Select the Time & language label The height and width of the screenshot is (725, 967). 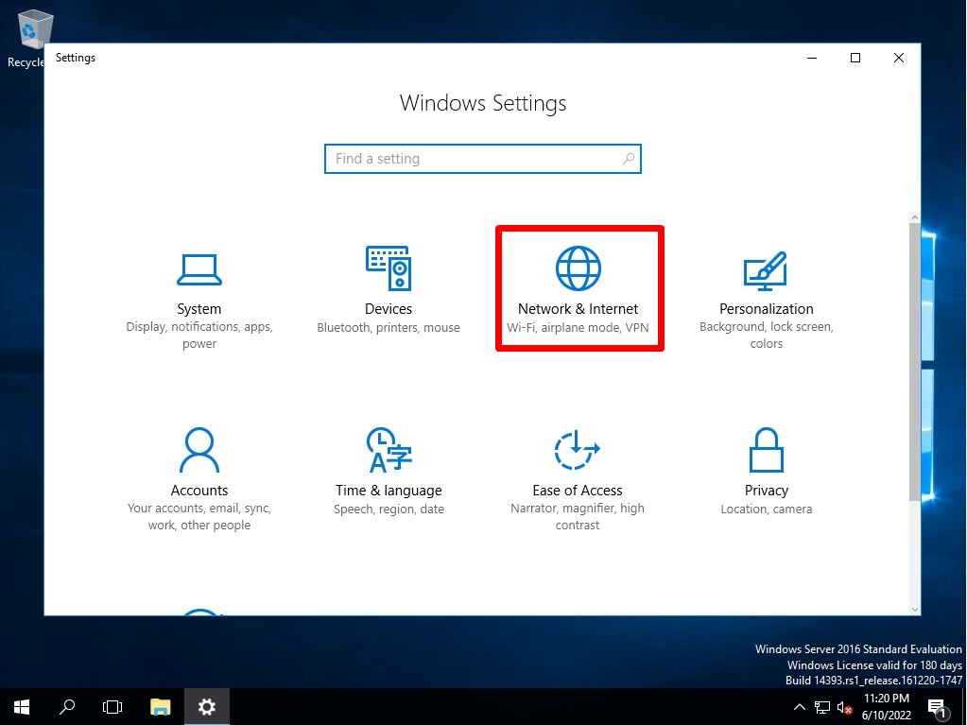click(389, 491)
